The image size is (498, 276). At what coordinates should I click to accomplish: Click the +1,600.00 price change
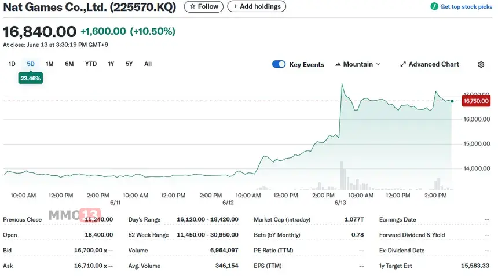coord(103,31)
